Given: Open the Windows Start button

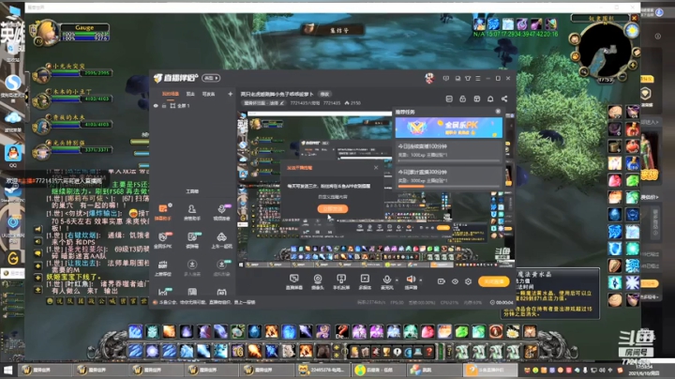Looking at the screenshot, I should [7, 370].
